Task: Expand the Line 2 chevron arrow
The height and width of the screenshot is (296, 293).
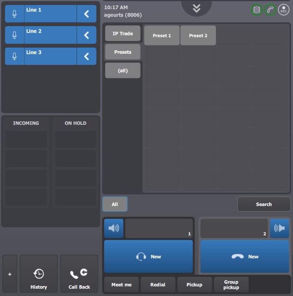Action: (87, 35)
